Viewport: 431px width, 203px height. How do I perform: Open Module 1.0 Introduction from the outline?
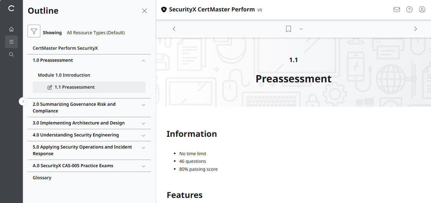[x=63, y=75]
